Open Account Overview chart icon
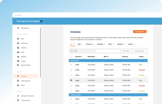This screenshot has height=104, width=162. [x=18, y=96]
